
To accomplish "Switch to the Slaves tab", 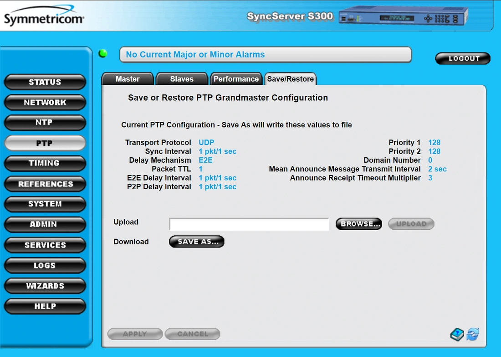I will [x=182, y=78].
